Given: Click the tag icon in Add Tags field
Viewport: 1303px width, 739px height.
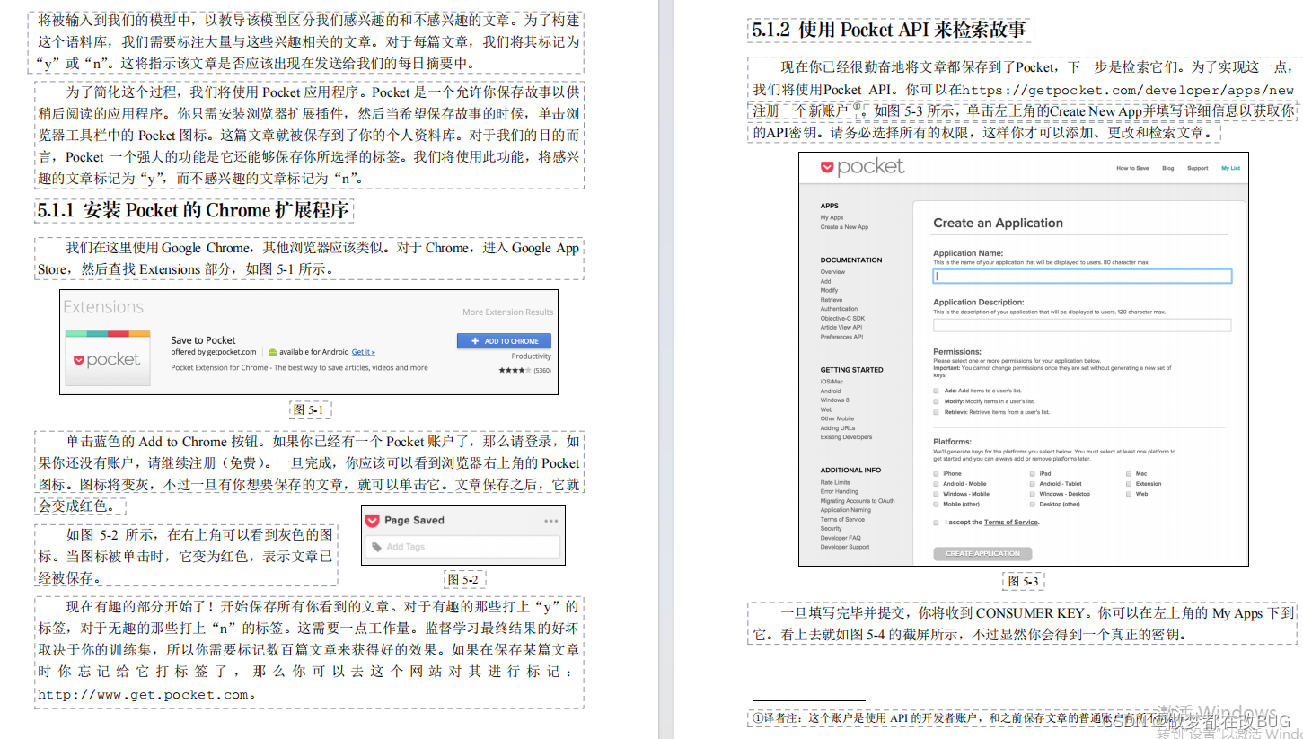Looking at the screenshot, I should (x=376, y=547).
